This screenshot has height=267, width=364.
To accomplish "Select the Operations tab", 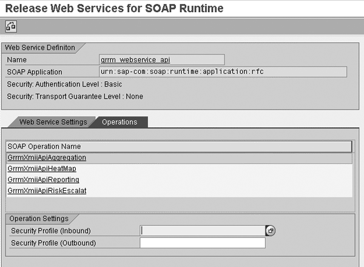I will (x=120, y=122).
